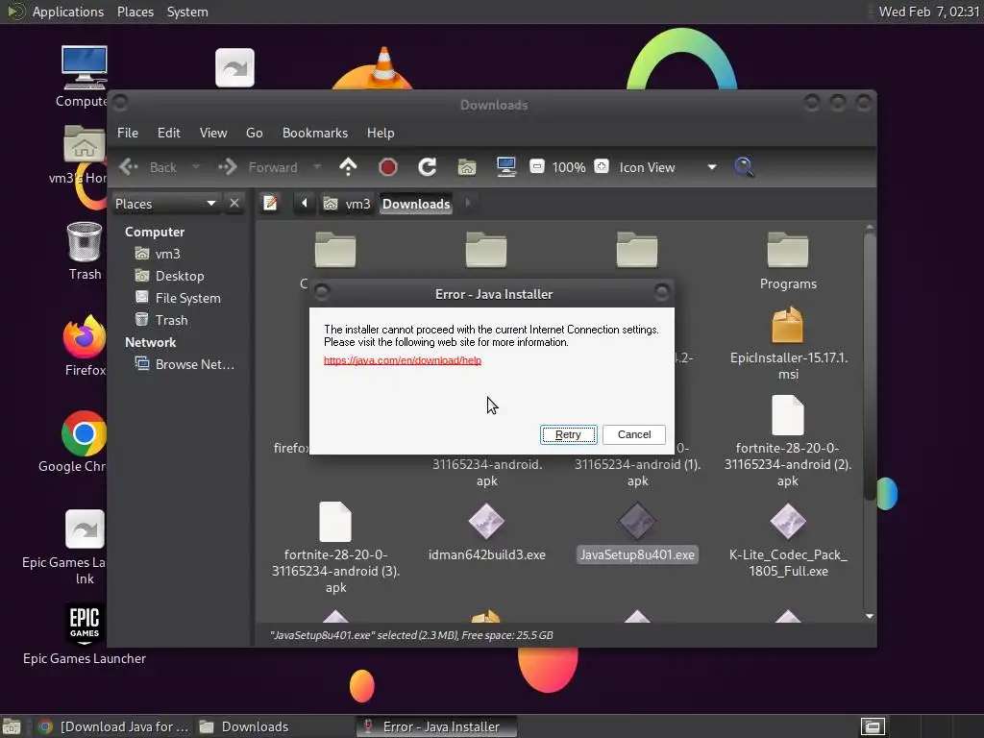Open the Places sidebar dropdown
This screenshot has height=738, width=984.
tap(165, 204)
